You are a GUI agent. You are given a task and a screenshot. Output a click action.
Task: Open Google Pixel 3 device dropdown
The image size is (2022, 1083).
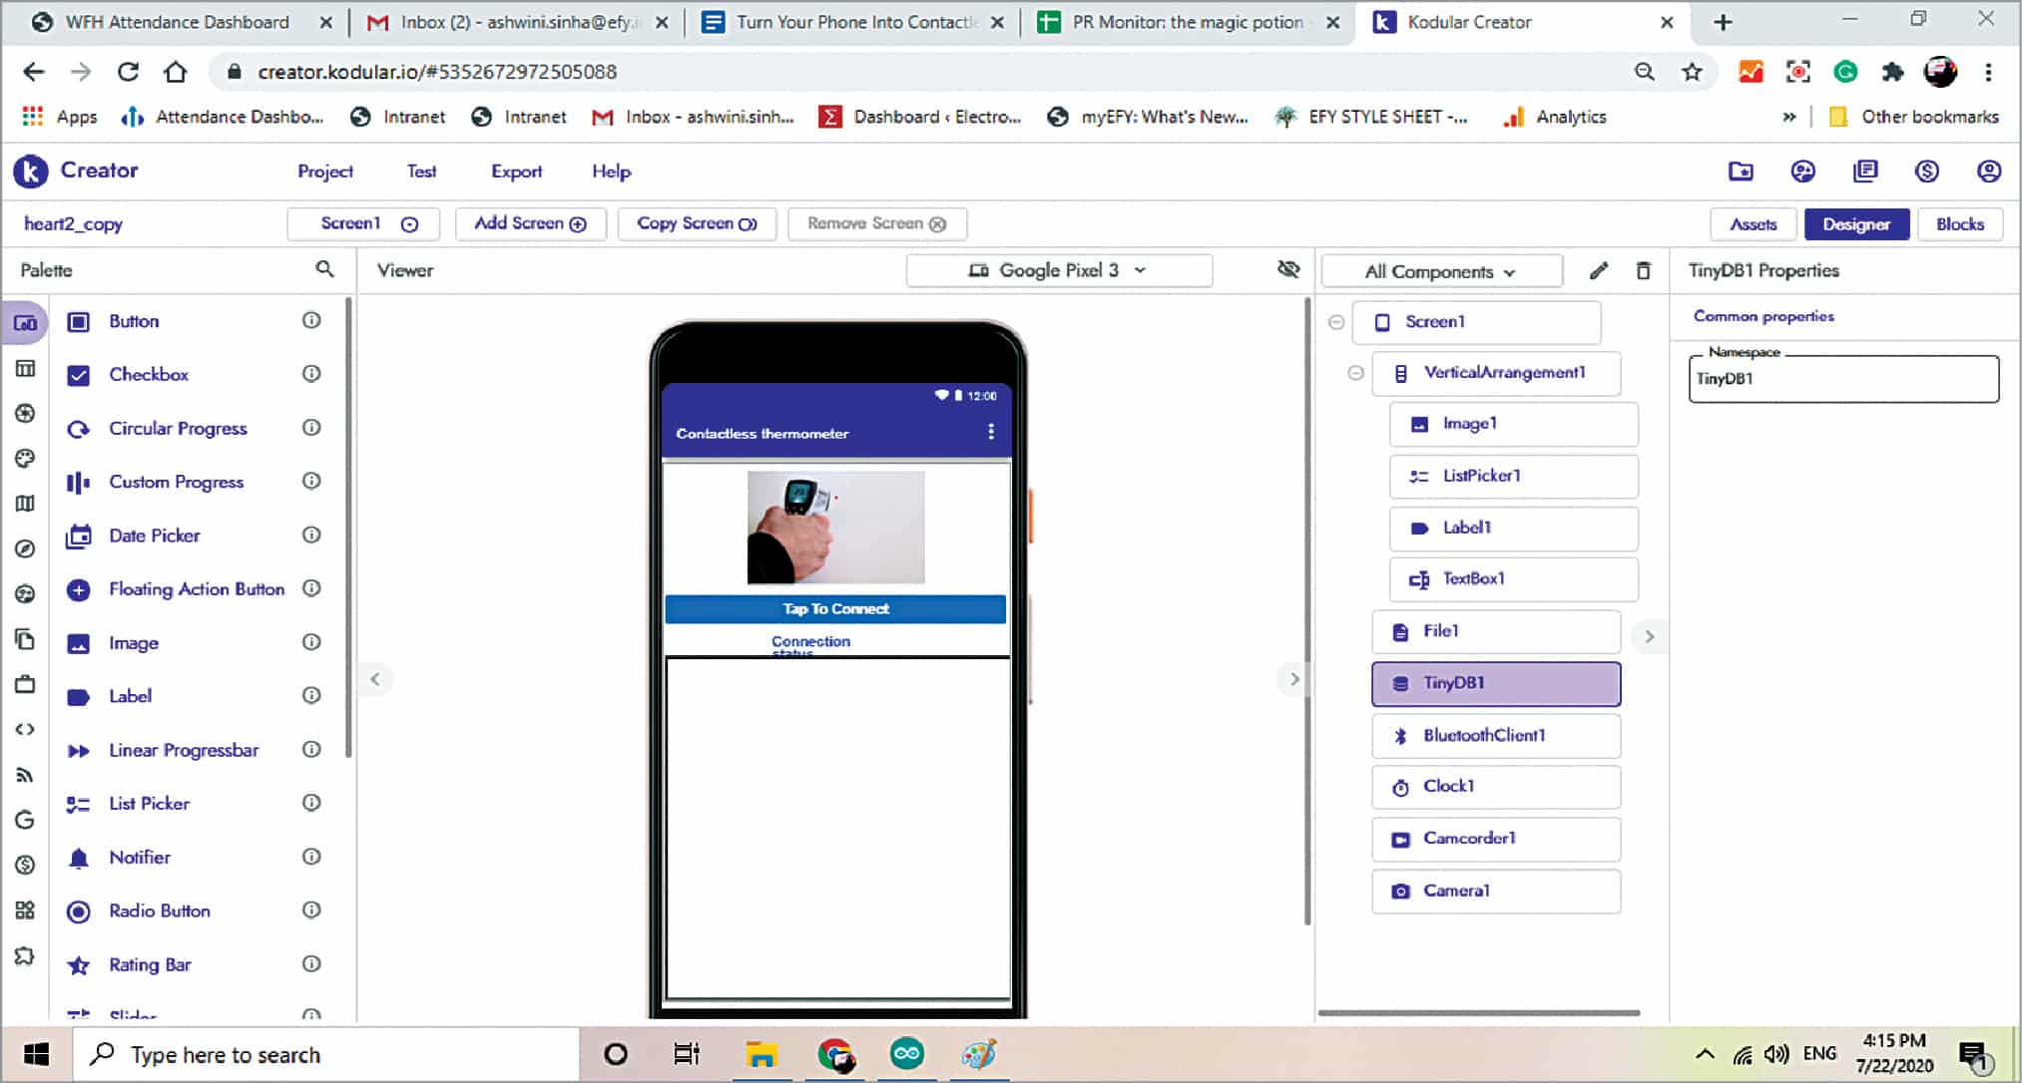tap(1059, 270)
